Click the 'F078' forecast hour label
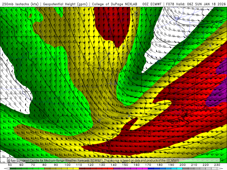This screenshot has height=170, width=227. coord(170,4)
